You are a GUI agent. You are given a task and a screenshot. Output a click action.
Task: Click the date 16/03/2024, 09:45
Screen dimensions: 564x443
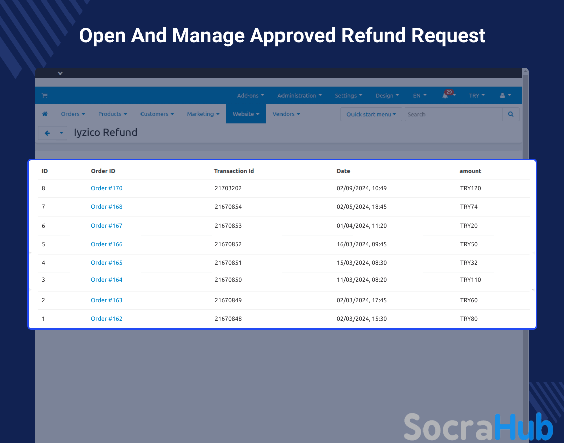click(362, 244)
